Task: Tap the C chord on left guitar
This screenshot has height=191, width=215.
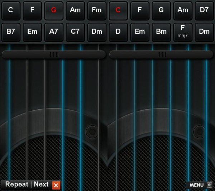Action: (x=11, y=10)
